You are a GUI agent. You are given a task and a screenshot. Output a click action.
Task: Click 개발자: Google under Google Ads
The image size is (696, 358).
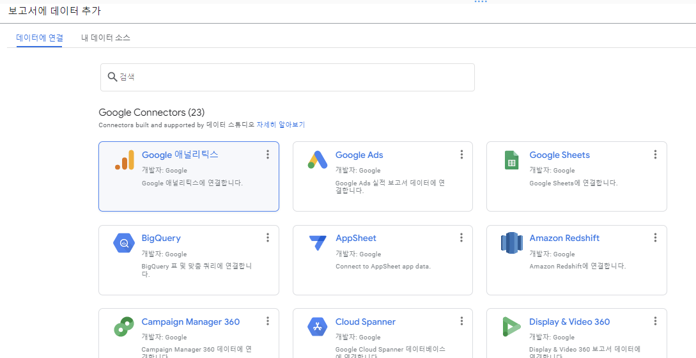pyautogui.click(x=358, y=170)
